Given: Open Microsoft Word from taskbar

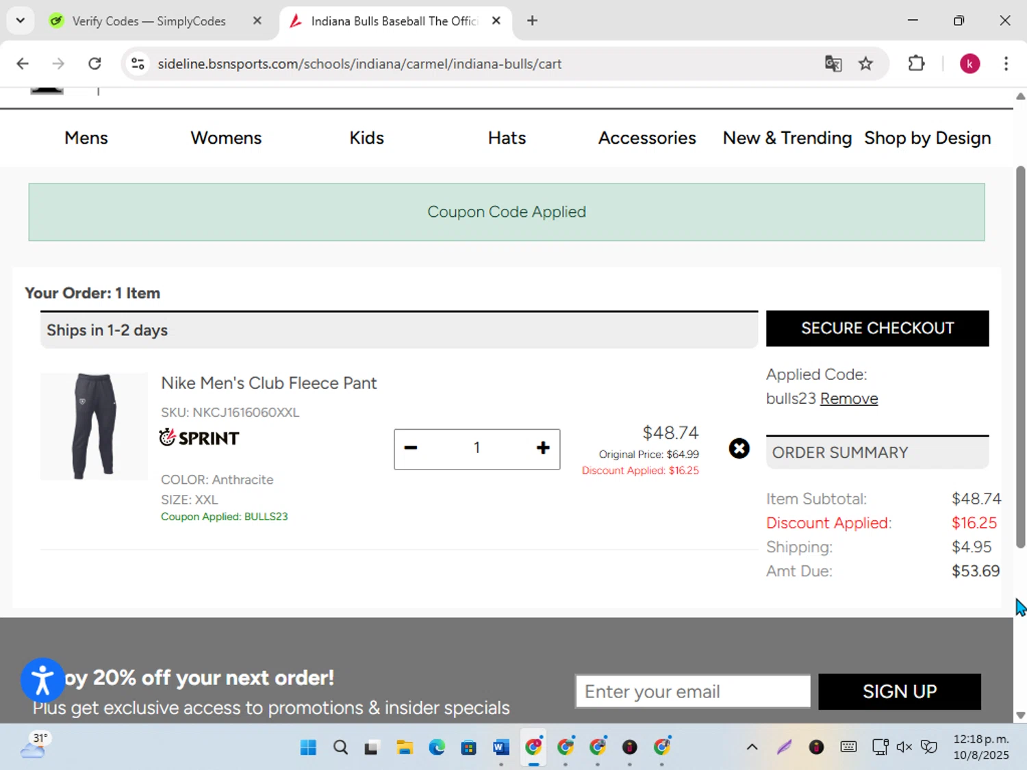Looking at the screenshot, I should [500, 747].
